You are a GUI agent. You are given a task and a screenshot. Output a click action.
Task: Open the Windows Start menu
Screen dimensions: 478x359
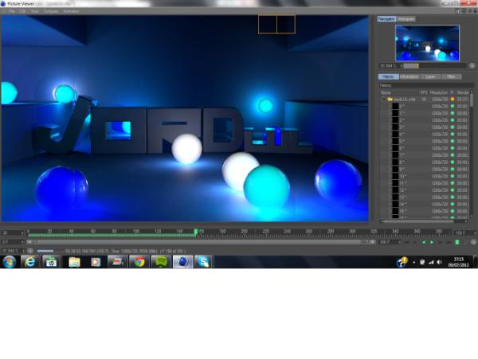[x=9, y=262]
